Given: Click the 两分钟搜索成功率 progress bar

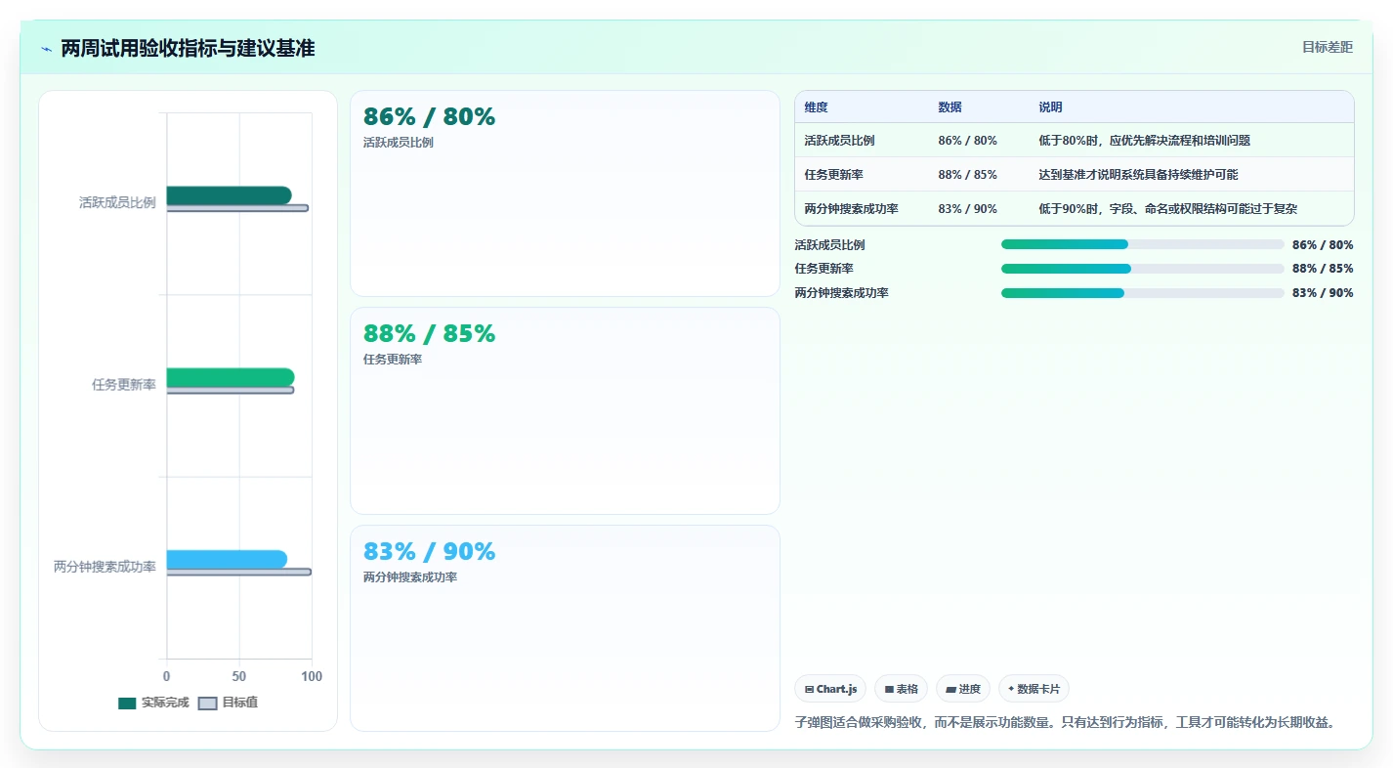Looking at the screenshot, I should tap(1142, 293).
